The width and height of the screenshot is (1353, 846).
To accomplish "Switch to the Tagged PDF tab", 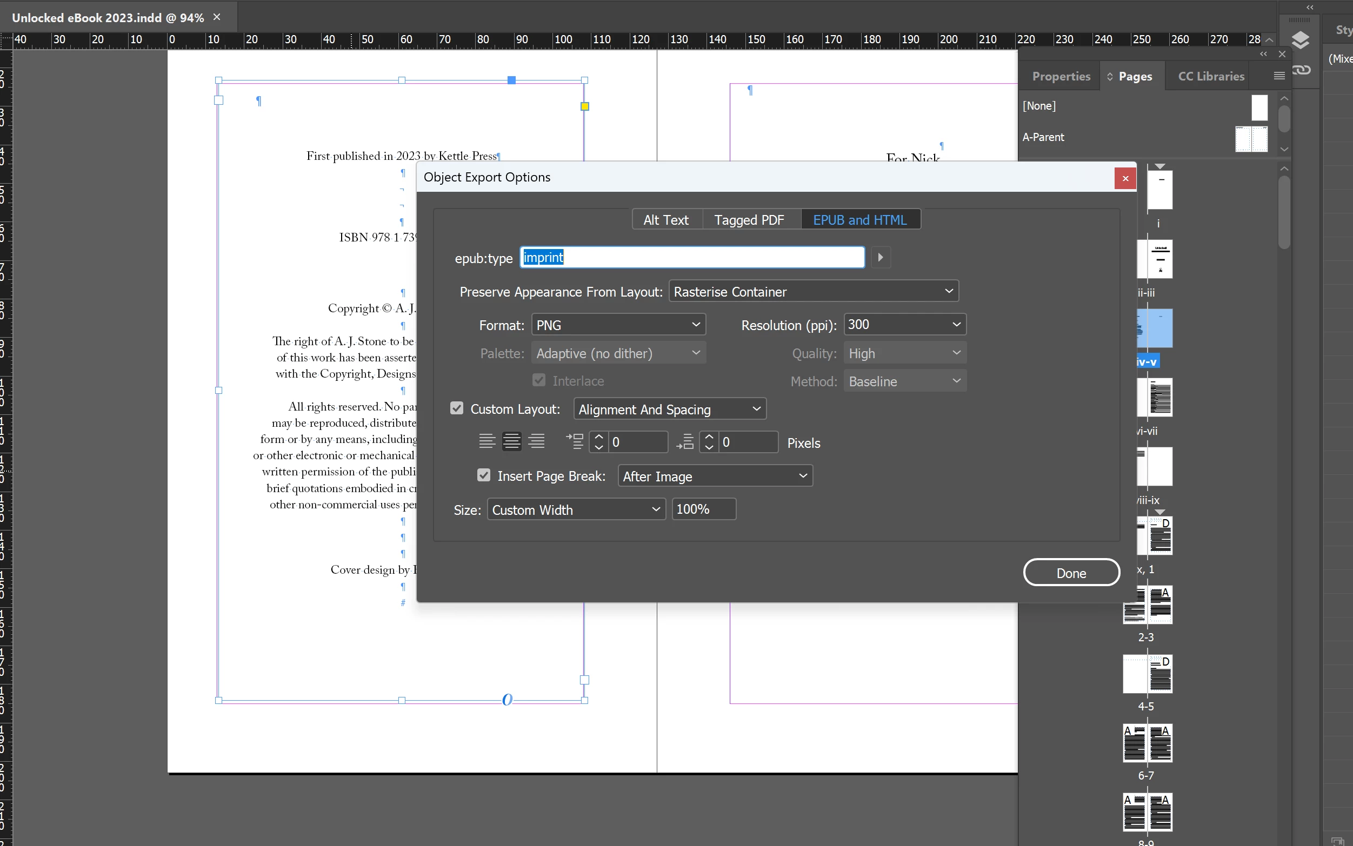I will click(749, 220).
